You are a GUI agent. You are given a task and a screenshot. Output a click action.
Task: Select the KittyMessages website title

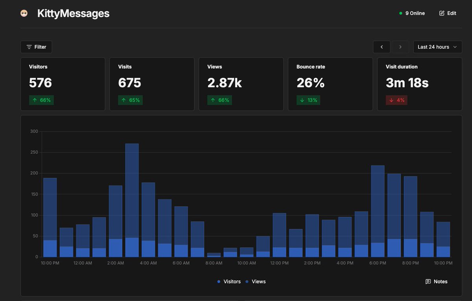point(73,13)
